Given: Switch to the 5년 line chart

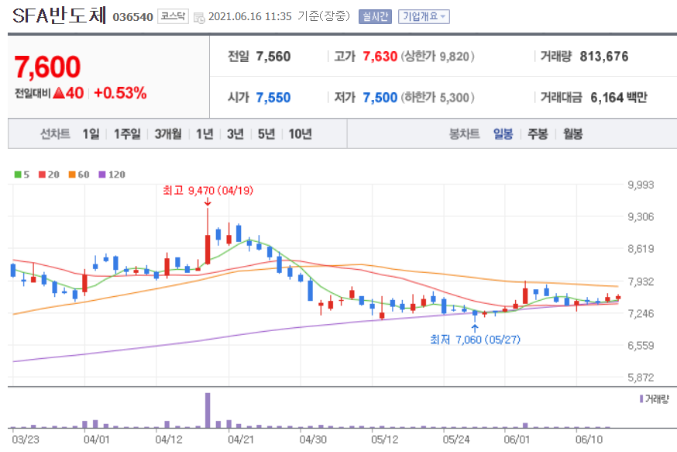Looking at the screenshot, I should tap(266, 134).
